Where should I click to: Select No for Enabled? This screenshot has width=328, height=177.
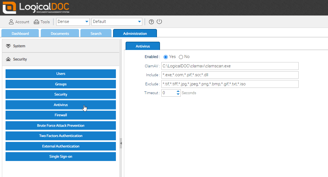coord(181,57)
